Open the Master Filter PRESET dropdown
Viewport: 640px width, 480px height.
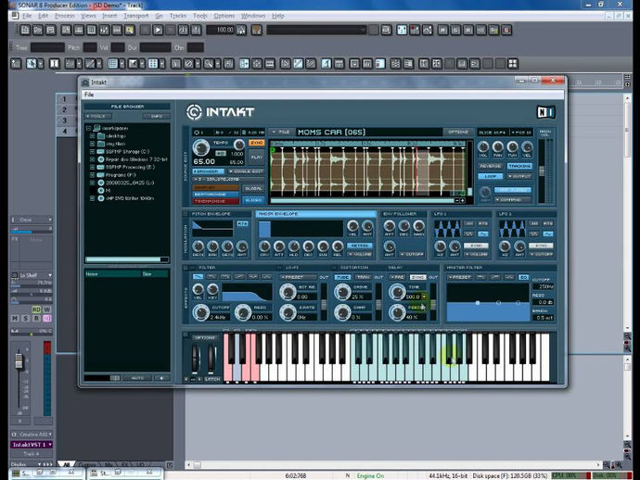coord(459,277)
